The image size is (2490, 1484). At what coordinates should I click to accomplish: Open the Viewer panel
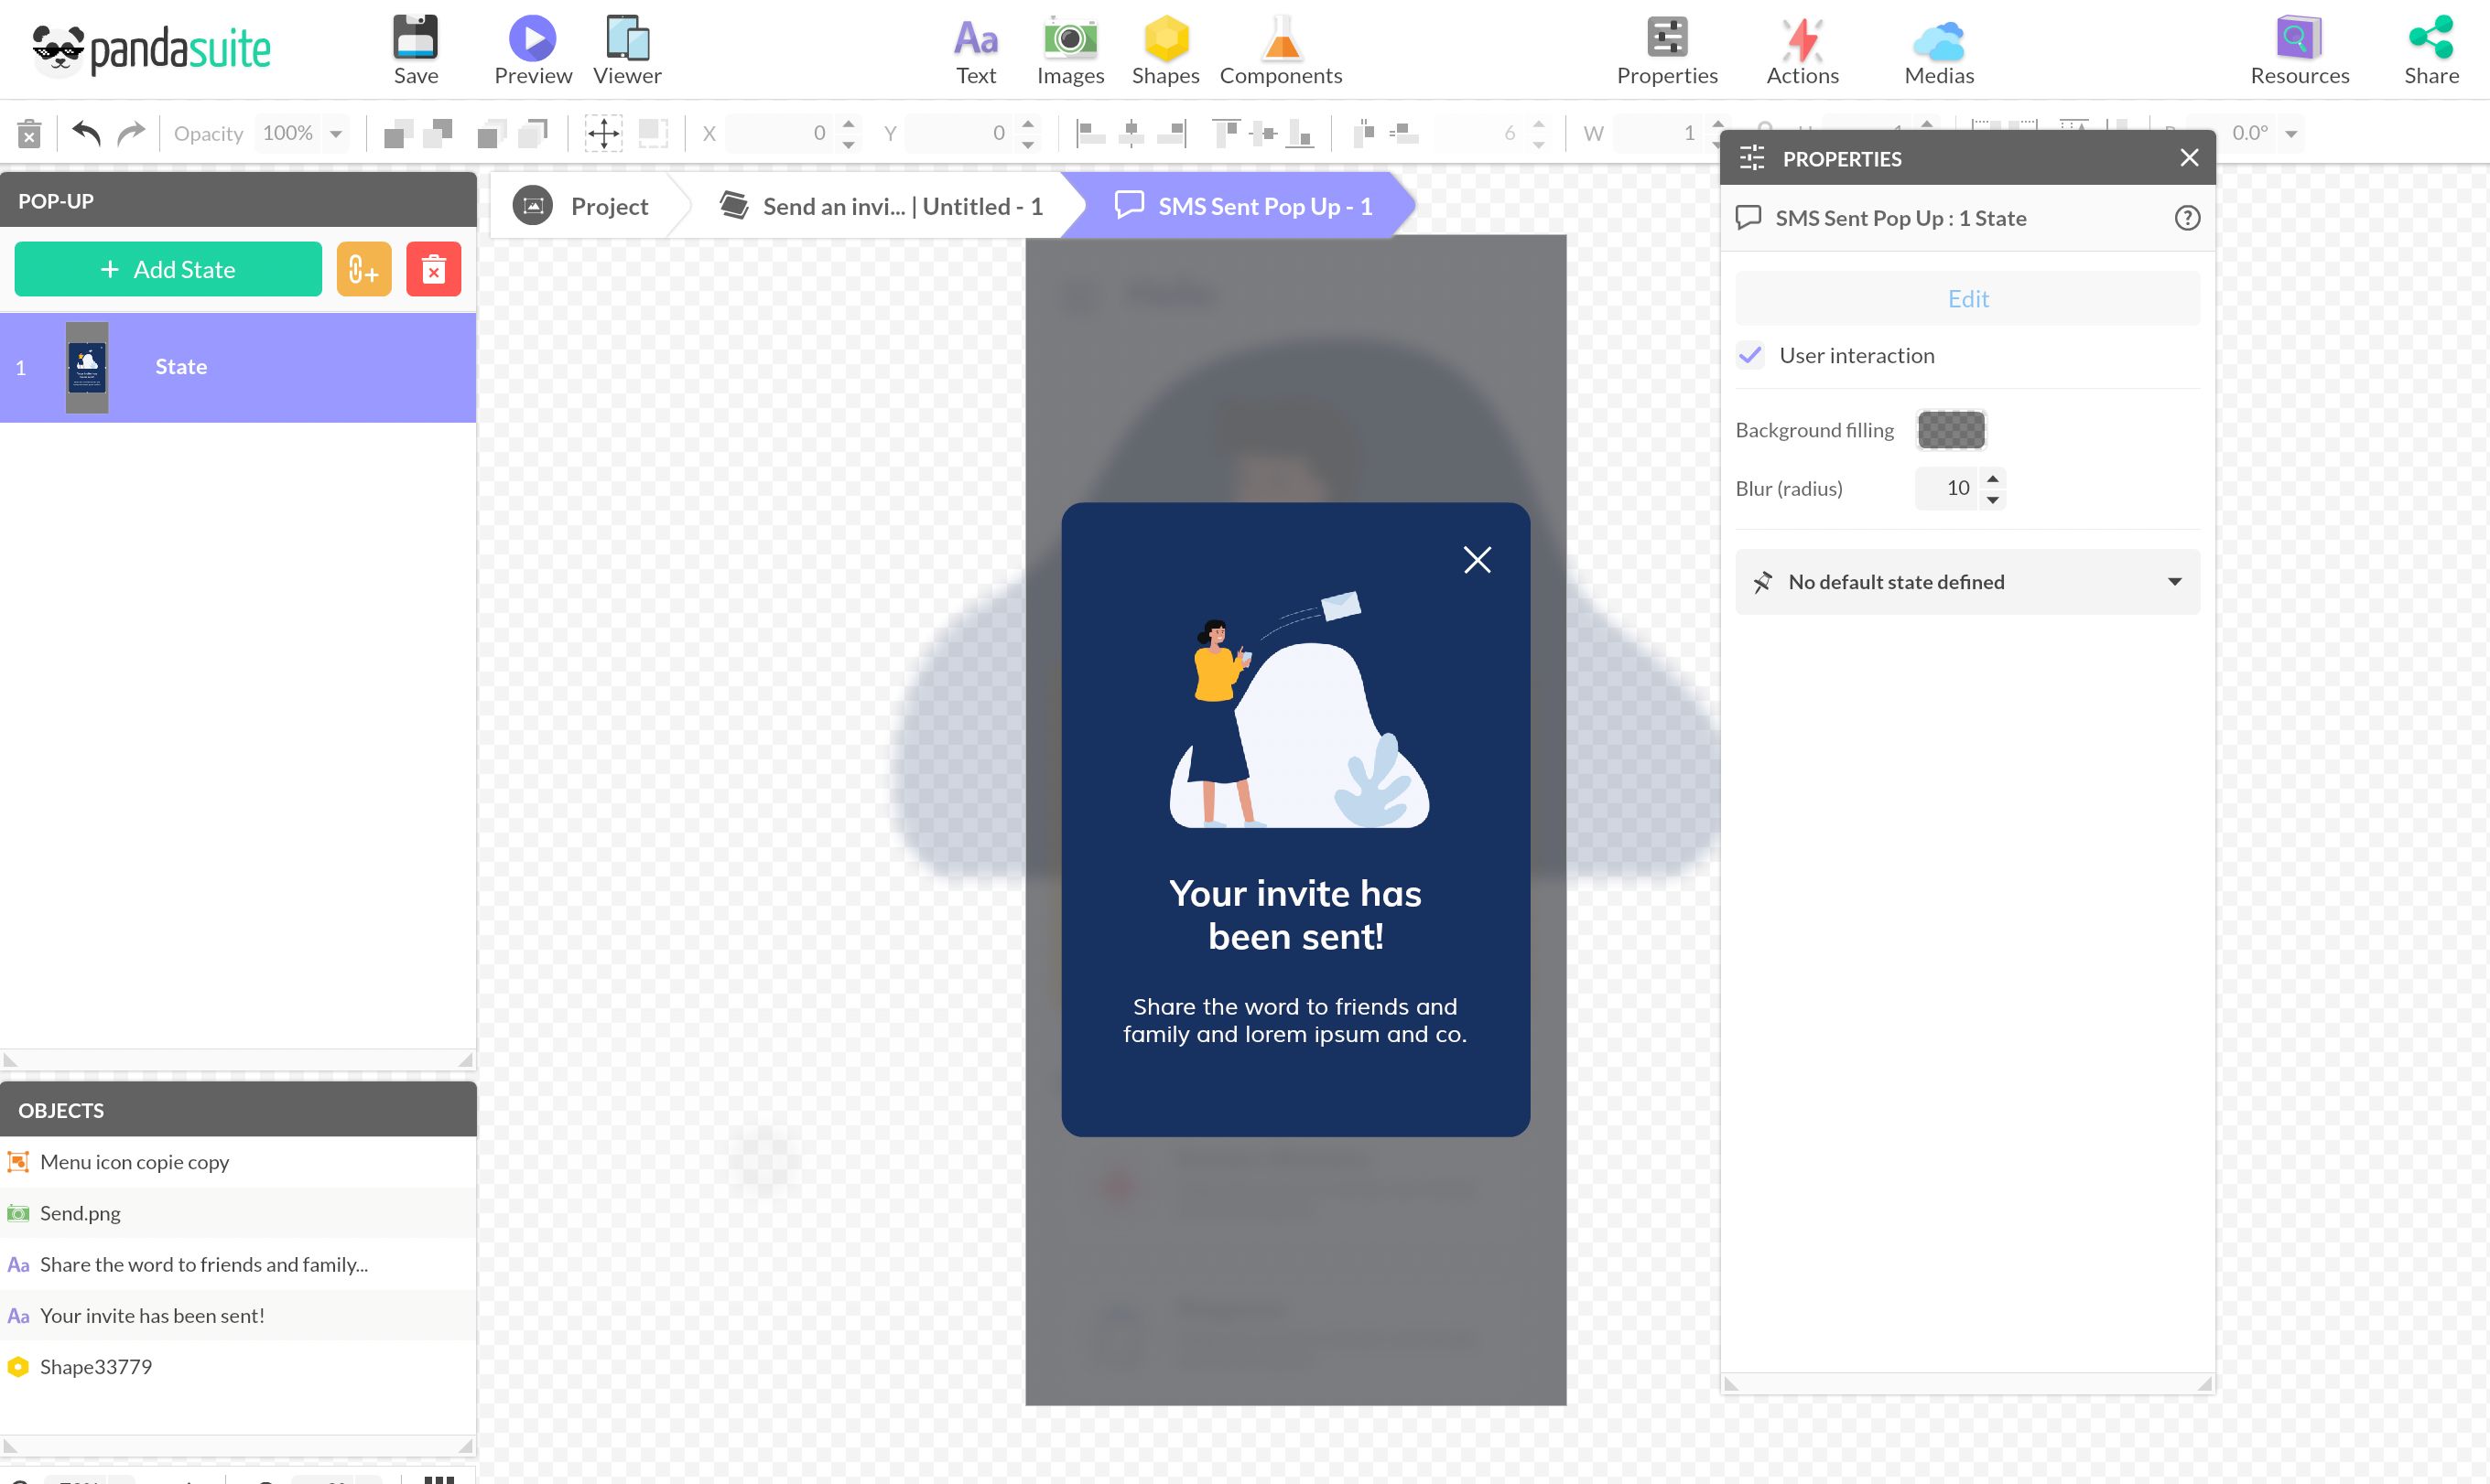coord(626,47)
